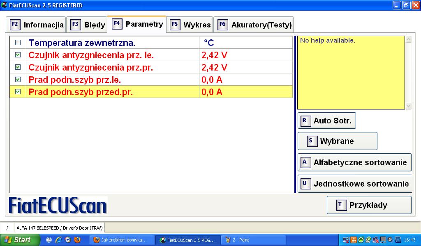Viewport: 421px width, 246px height.
Task: Click the 0,0 A value for przed.pr.
Action: (x=212, y=92)
